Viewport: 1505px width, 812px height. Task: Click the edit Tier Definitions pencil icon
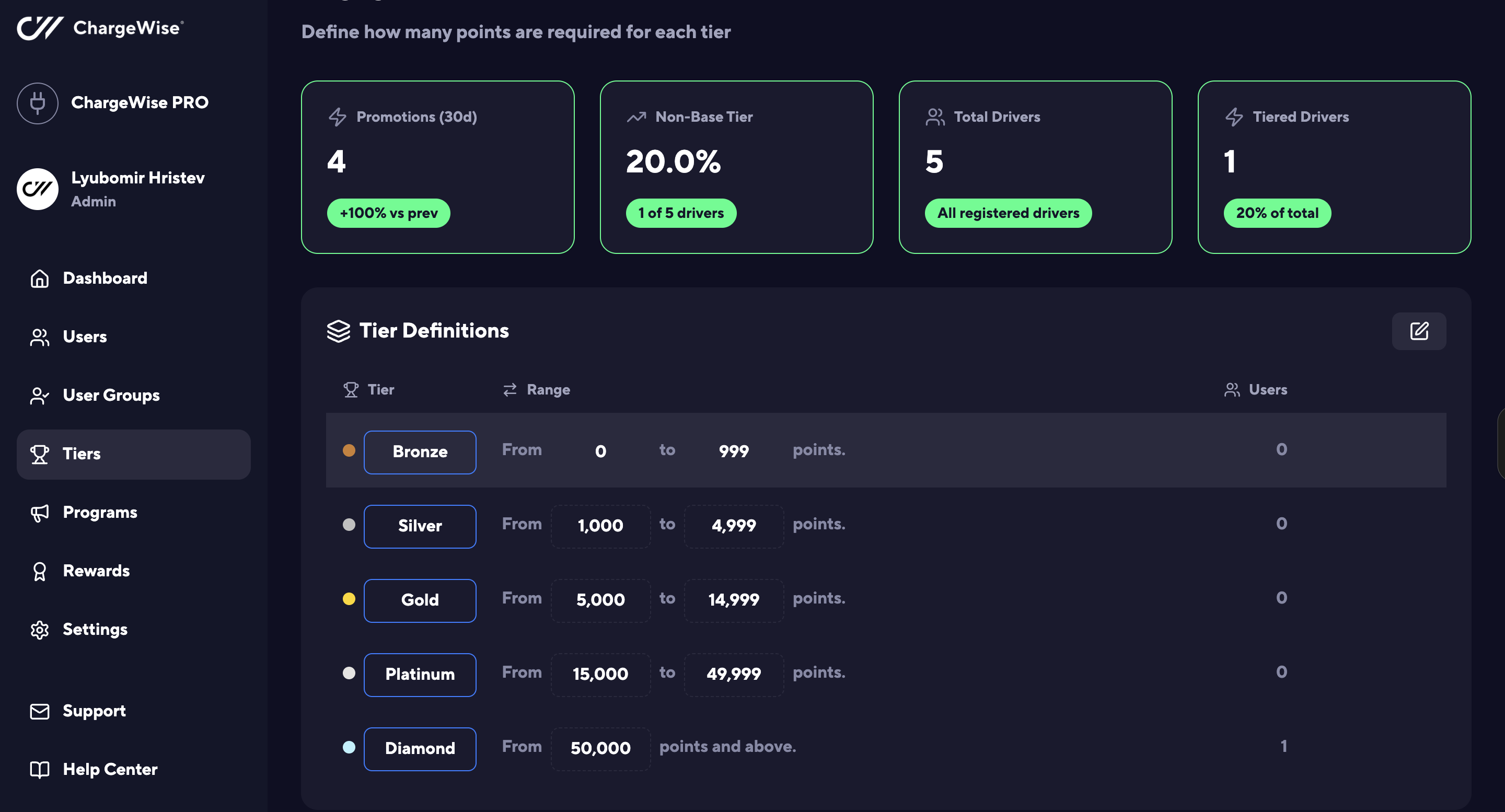1419,331
